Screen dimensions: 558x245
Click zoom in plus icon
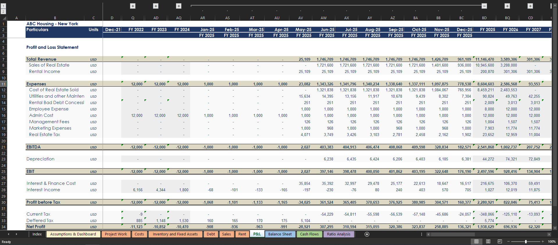pyautogui.click(x=543, y=242)
